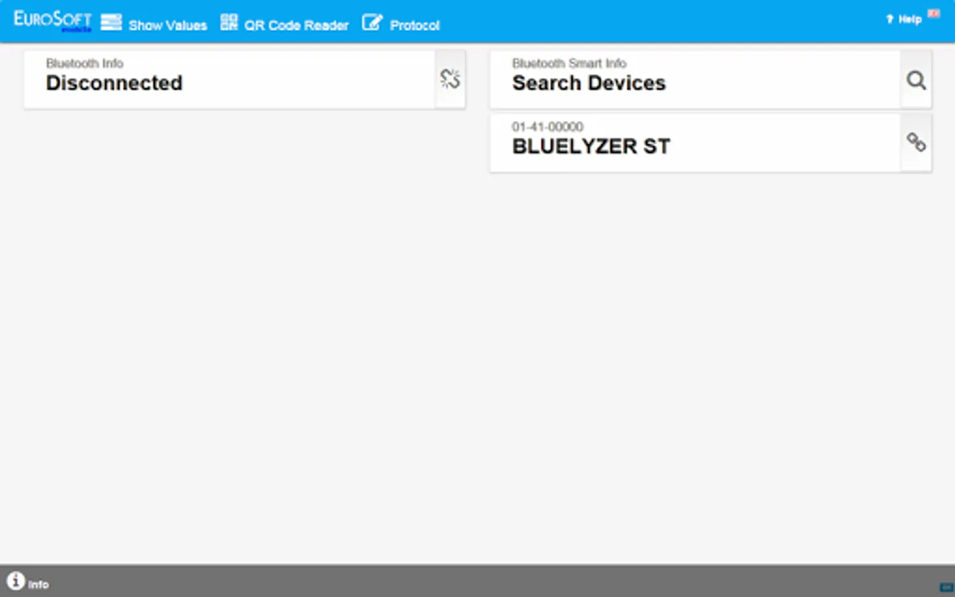Open the Show Values menu label
The width and height of the screenshot is (955, 597).
coord(168,25)
